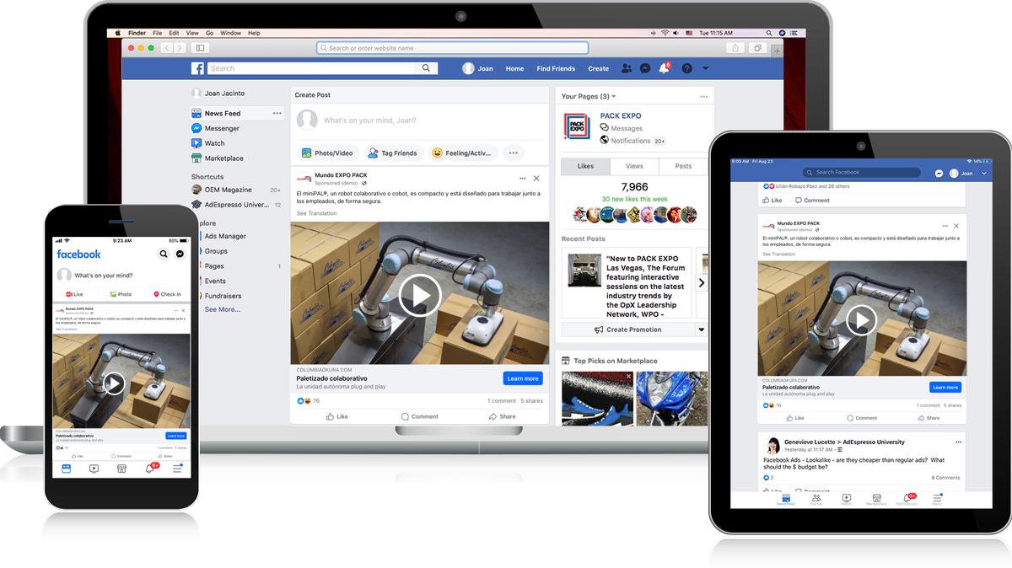Click the Safari back arrow
Image resolution: width=1012 pixels, height=568 pixels.
[x=166, y=48]
